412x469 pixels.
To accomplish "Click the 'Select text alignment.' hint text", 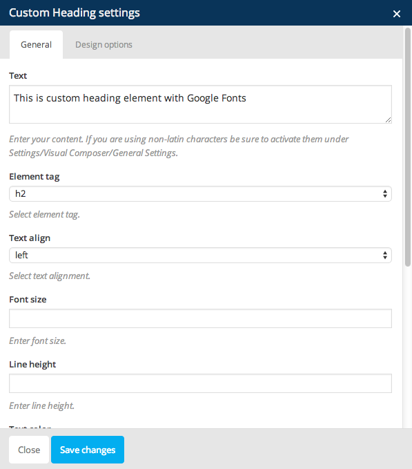I will pos(50,276).
